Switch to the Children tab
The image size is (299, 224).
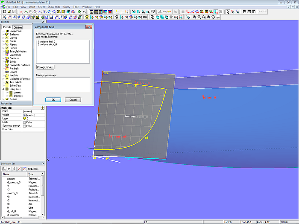point(18,27)
